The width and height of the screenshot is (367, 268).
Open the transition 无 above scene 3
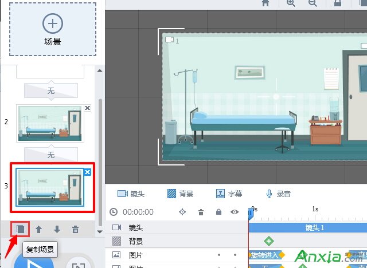pyautogui.click(x=51, y=155)
